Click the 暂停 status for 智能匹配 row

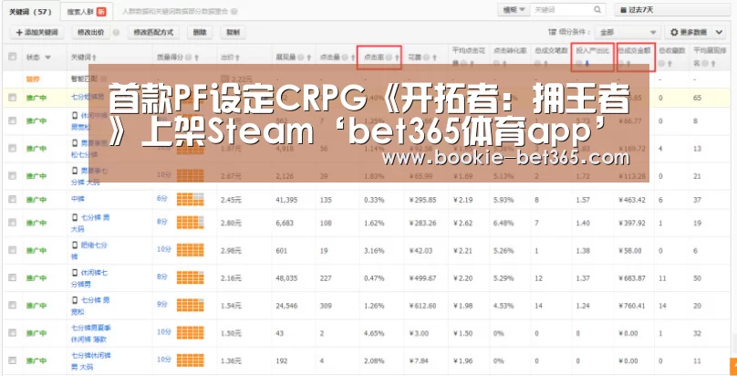(x=33, y=79)
